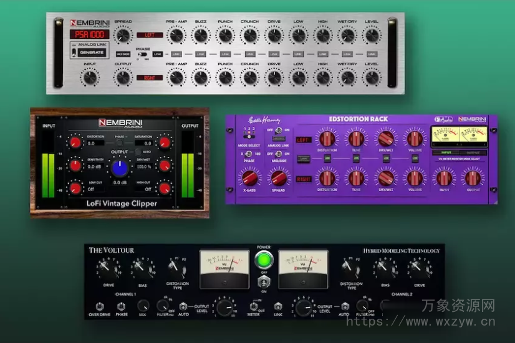The width and height of the screenshot is (515, 343).
Task: Click the Left channel Low knob in PSA 1000
Action: (299, 35)
